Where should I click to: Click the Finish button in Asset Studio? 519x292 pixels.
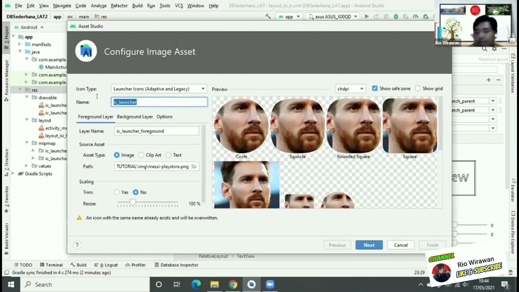tap(433, 245)
